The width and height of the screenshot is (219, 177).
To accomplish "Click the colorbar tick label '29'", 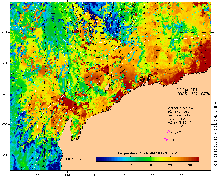I will 170,165.
